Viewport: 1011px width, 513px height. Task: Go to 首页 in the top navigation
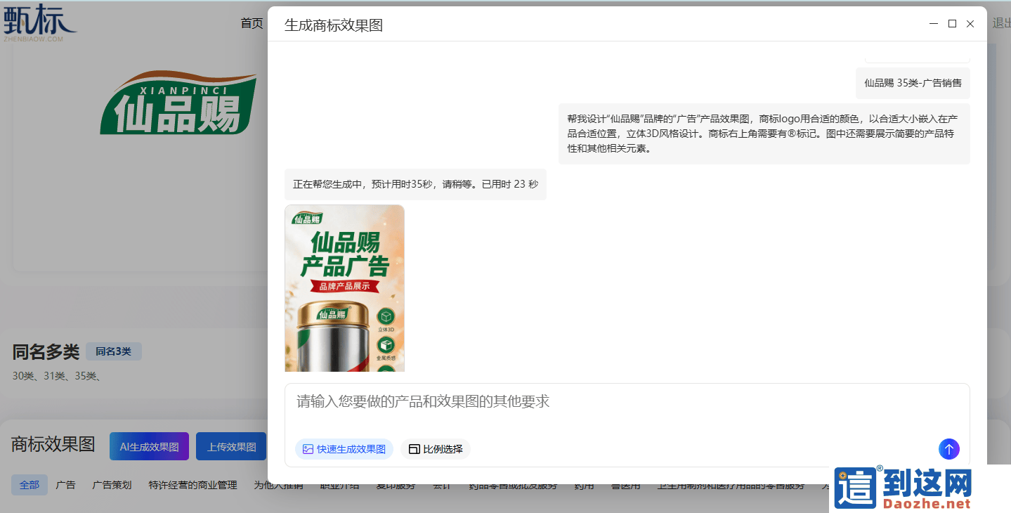(x=252, y=23)
